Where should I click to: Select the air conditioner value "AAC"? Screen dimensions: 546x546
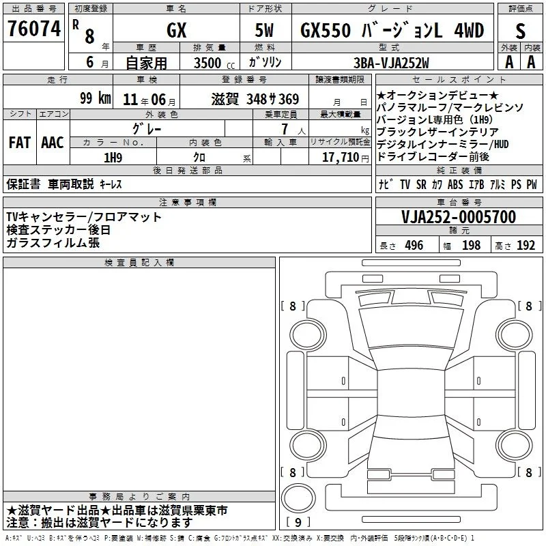point(53,143)
